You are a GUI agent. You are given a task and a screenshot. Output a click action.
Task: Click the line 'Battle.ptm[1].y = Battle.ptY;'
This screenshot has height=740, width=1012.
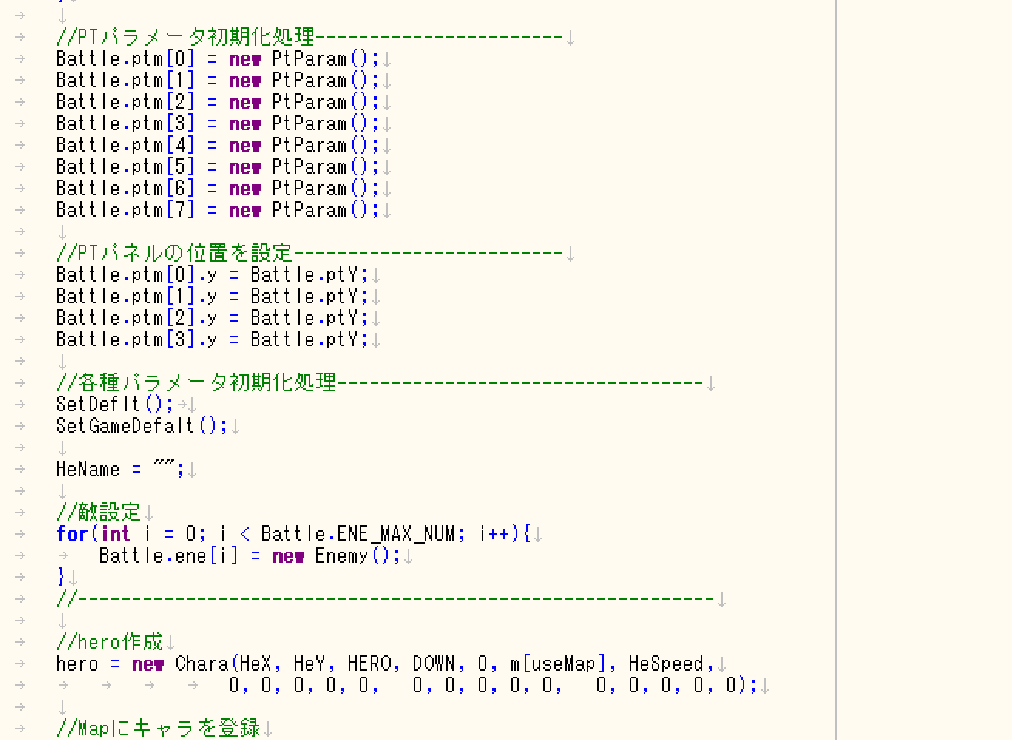(212, 296)
